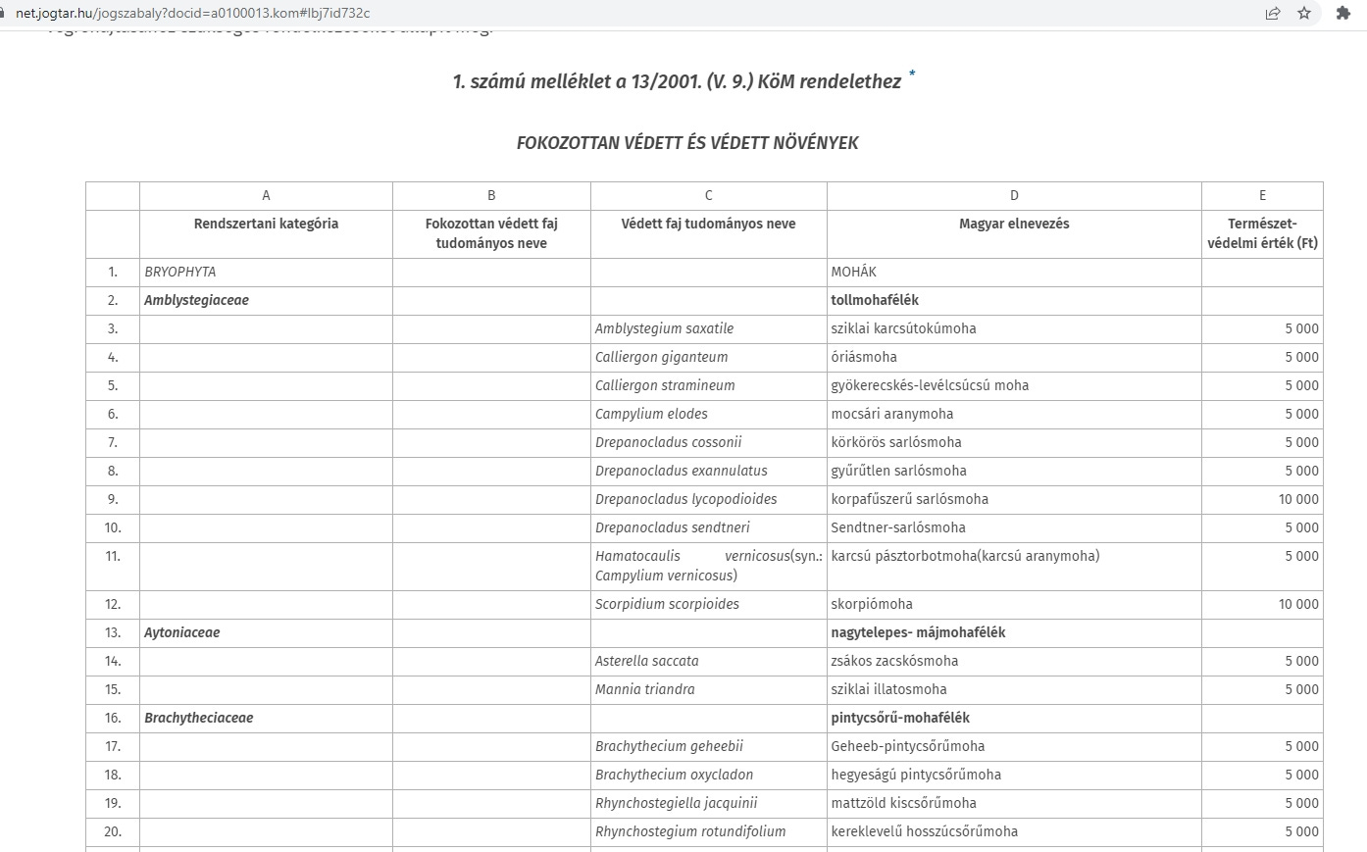Click the URL in the address bar
This screenshot has width=1367, height=852.
(x=192, y=13)
